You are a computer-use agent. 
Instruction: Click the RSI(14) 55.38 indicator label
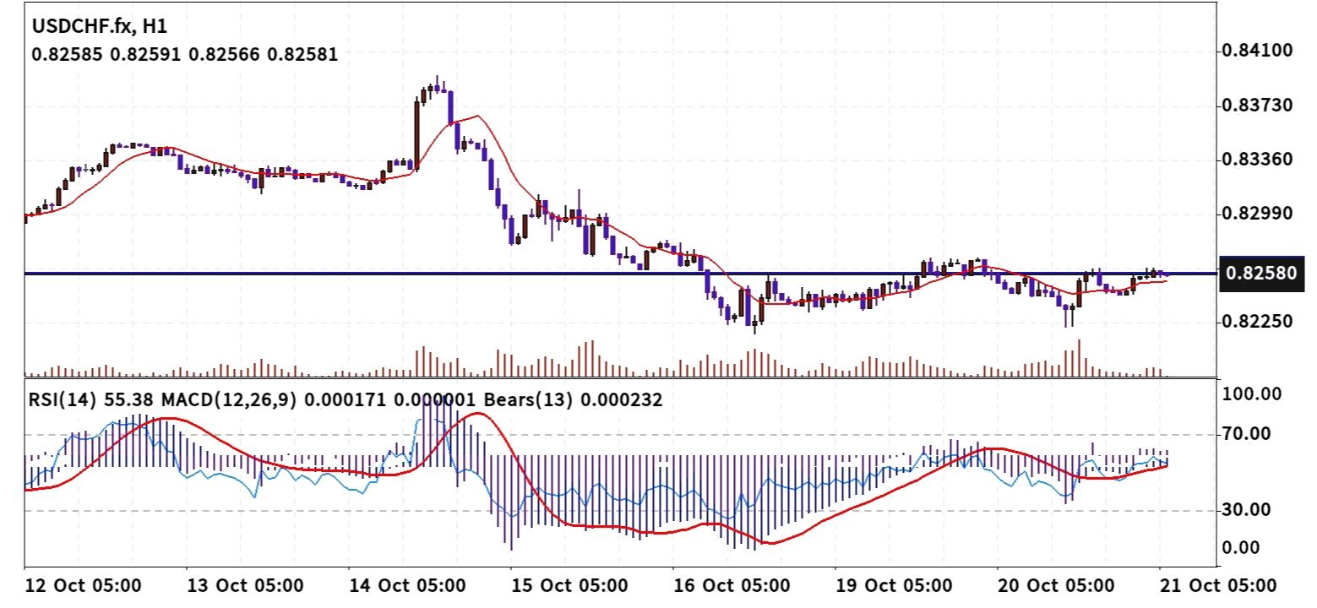click(x=92, y=399)
